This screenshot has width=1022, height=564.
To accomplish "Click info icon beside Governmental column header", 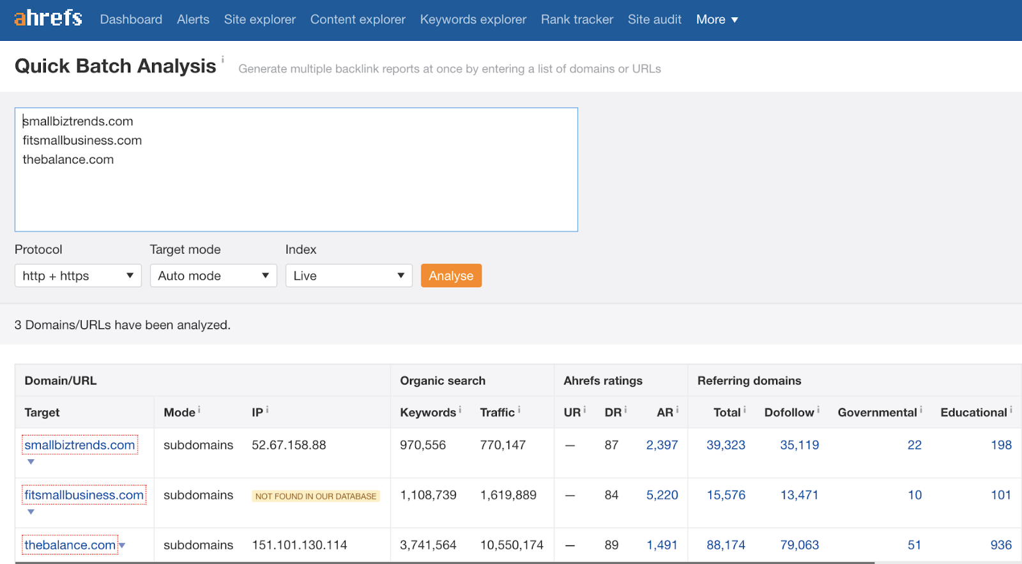I will [x=921, y=409].
